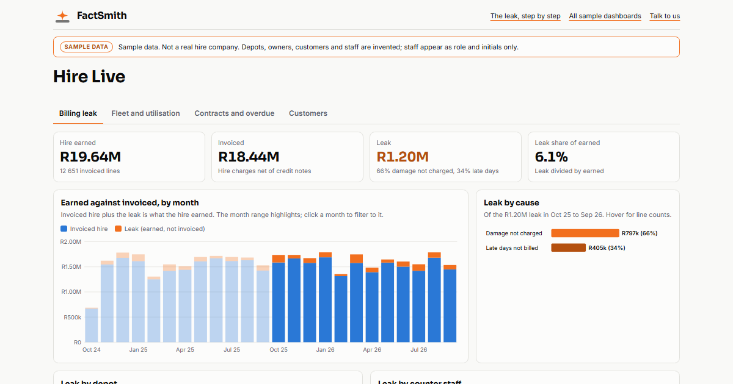This screenshot has height=384, width=733.
Task: Filter chart to Oct 24 bar
Action: pyautogui.click(x=92, y=325)
